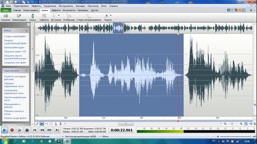Click the Rewind button
Screen dimensions: 257x144
pyautogui.click(x=42, y=130)
